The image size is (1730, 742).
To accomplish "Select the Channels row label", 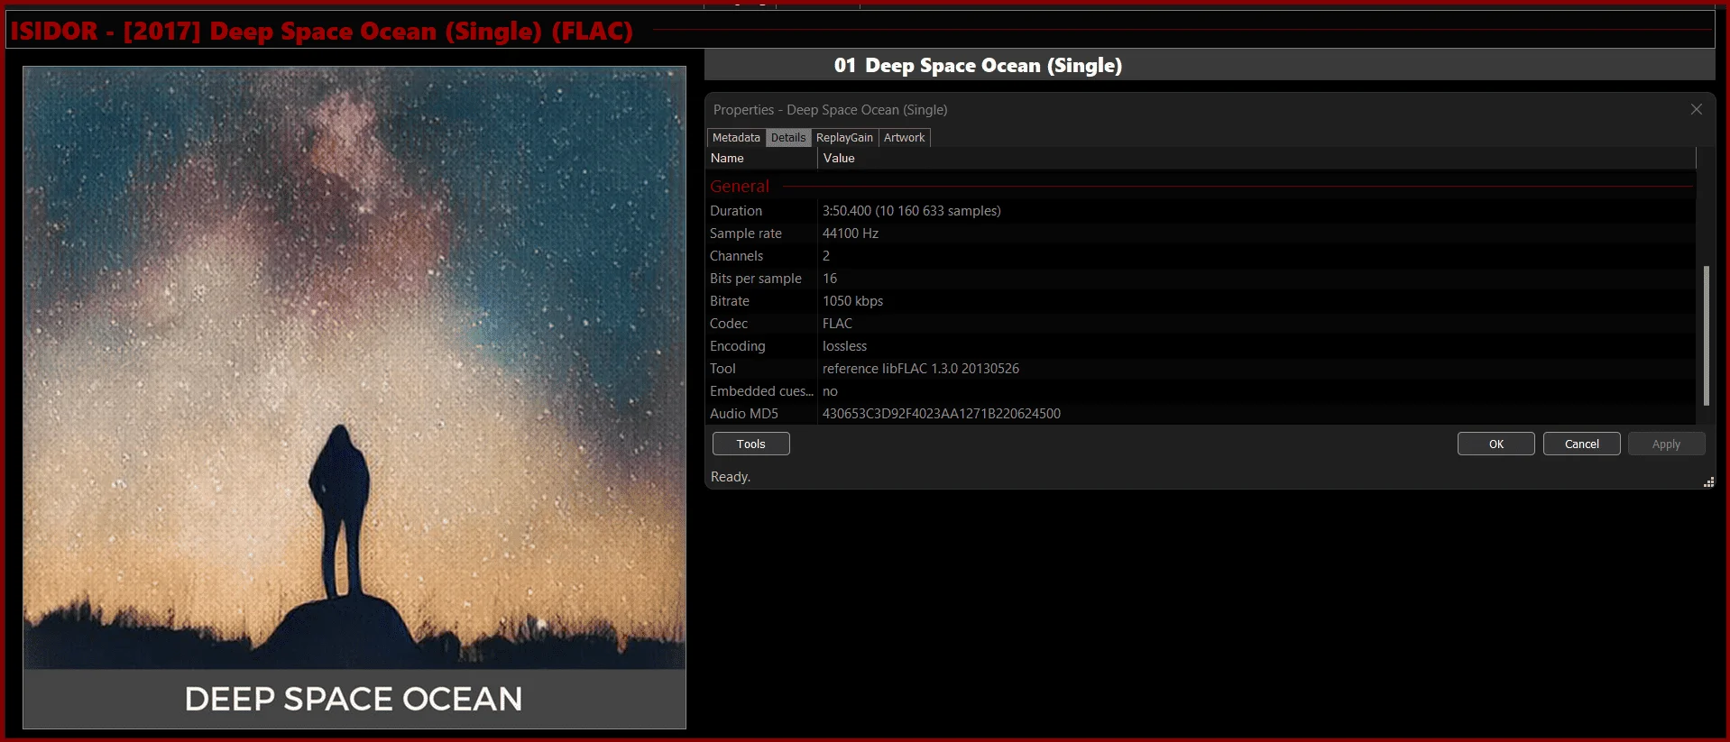I will tap(736, 256).
